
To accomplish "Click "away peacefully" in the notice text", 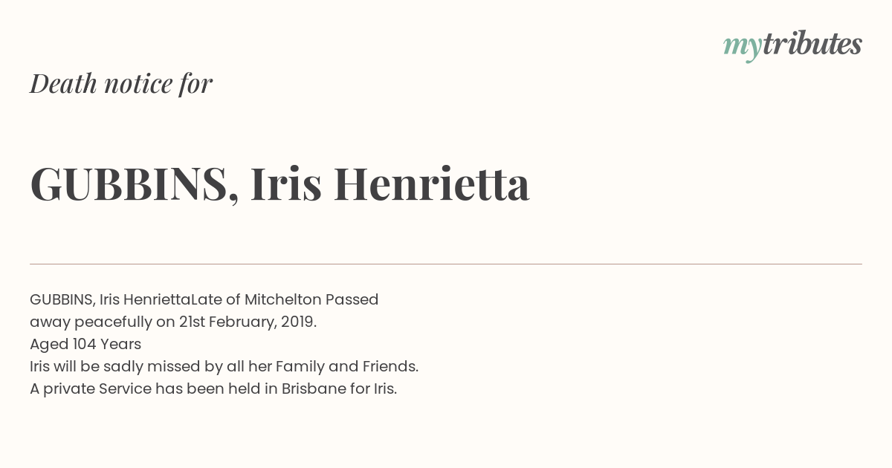I will point(91,322).
